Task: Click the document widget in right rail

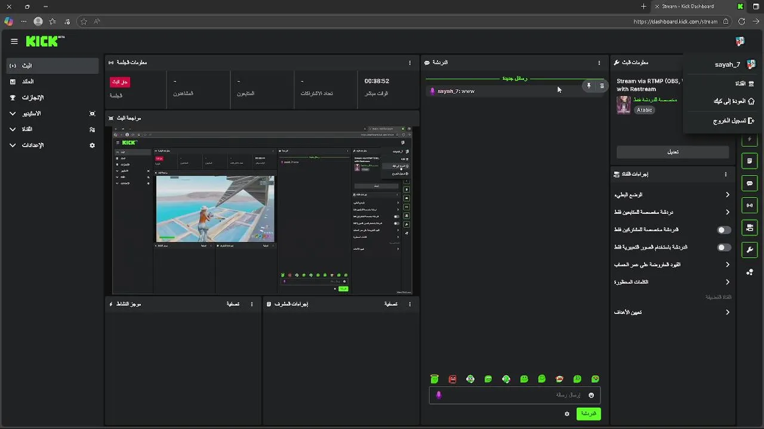Action: point(750,161)
